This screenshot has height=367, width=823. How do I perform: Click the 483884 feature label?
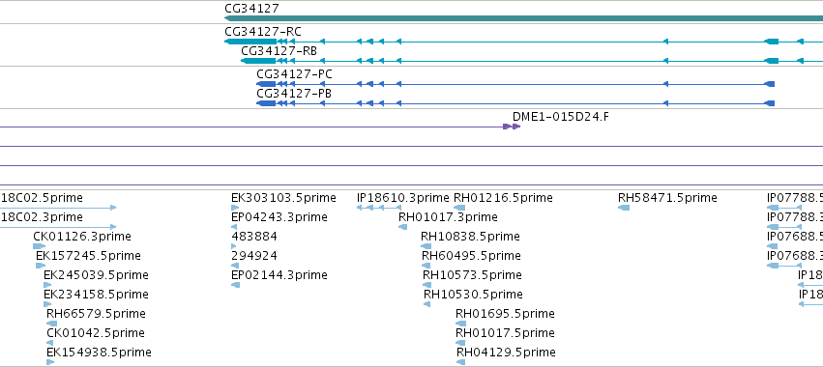tap(254, 237)
